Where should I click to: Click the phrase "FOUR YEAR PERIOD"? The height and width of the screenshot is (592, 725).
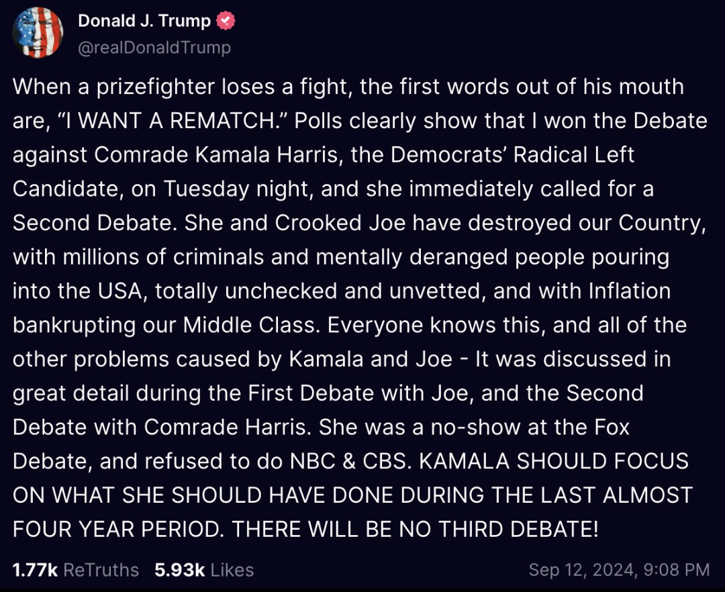click(x=115, y=529)
